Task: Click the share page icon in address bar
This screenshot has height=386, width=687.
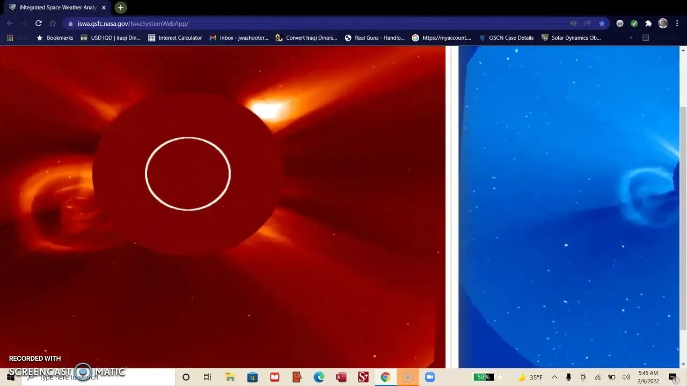Action: 588,24
